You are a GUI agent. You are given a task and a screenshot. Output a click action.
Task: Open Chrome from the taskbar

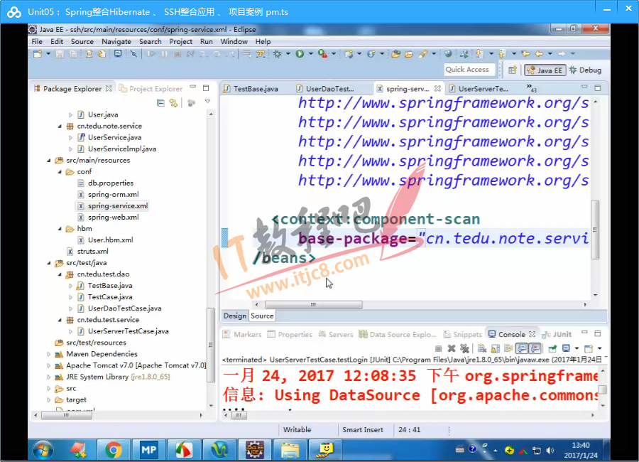(x=114, y=450)
